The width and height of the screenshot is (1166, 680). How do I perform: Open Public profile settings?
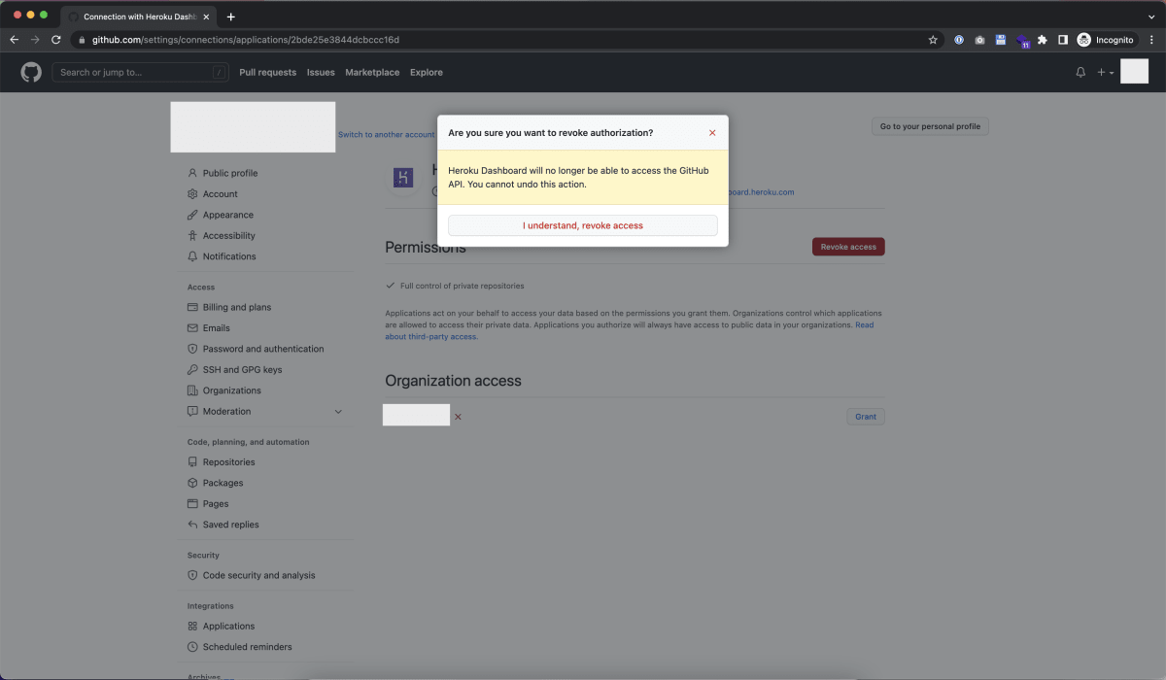(230, 173)
